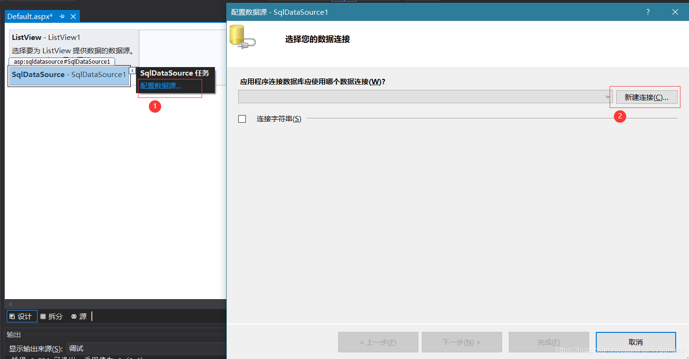Click the 配置数据源... link in tasks
The width and height of the screenshot is (689, 359).
pos(161,86)
